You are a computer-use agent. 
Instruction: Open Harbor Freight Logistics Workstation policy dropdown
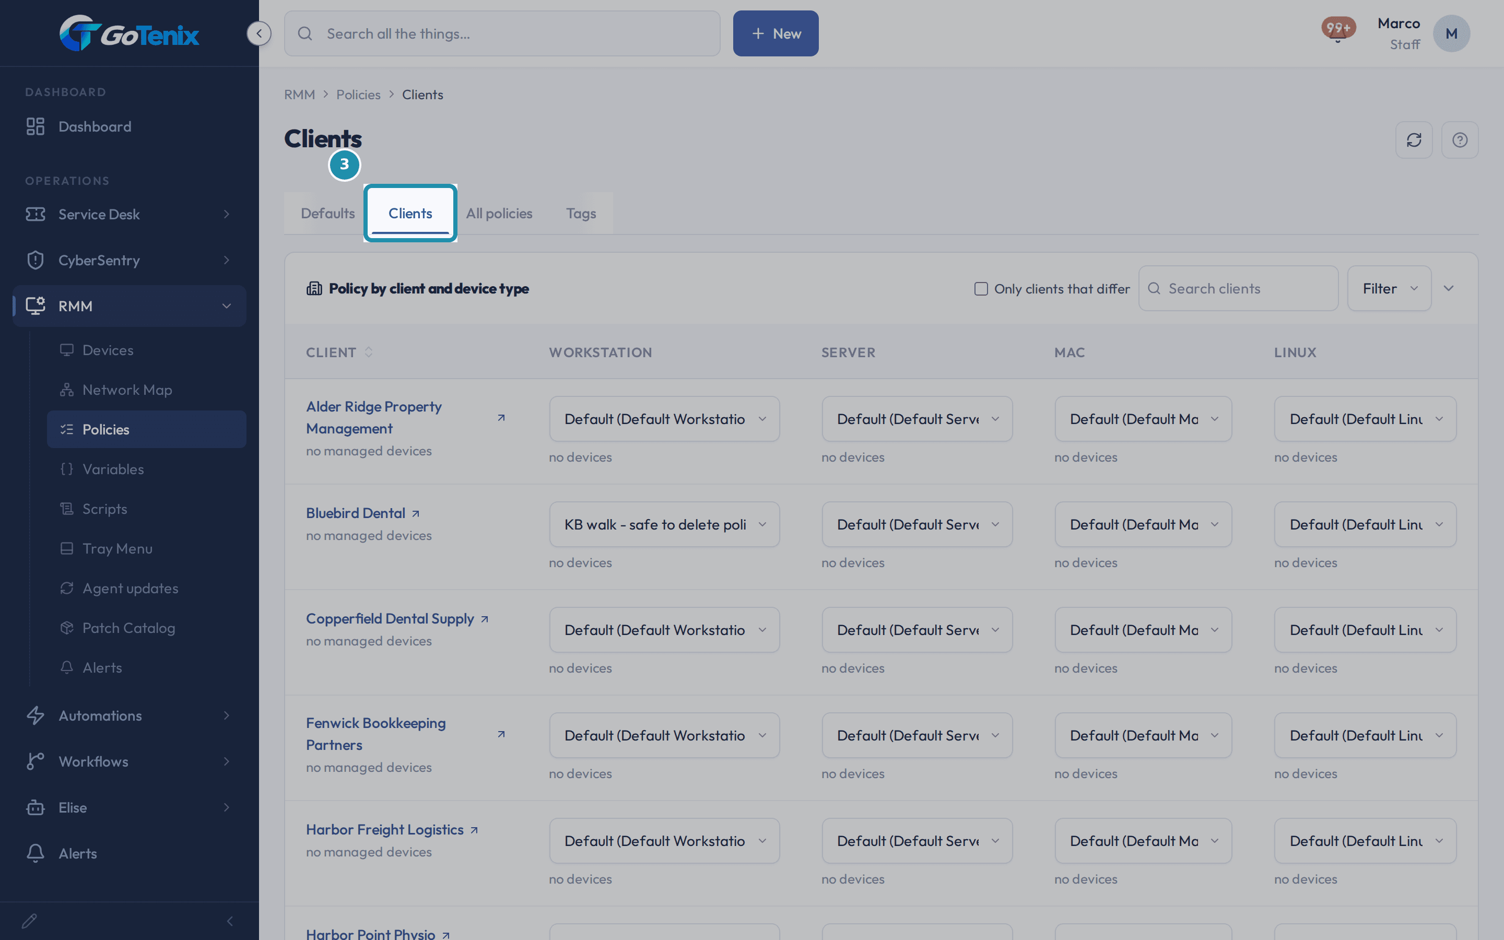click(664, 841)
